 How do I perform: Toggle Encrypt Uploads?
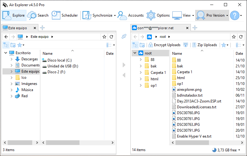tap(164, 45)
